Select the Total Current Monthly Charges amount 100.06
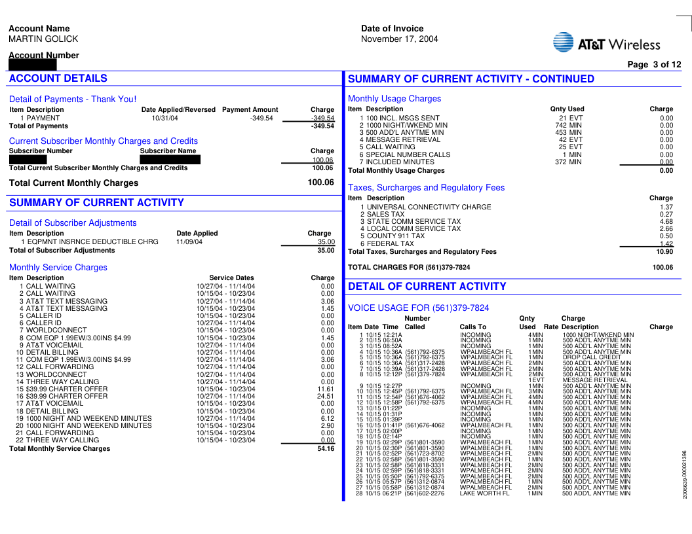The image size is (692, 534). [320, 183]
